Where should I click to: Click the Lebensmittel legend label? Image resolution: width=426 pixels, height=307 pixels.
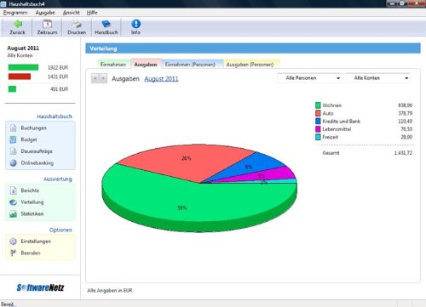coord(337,129)
